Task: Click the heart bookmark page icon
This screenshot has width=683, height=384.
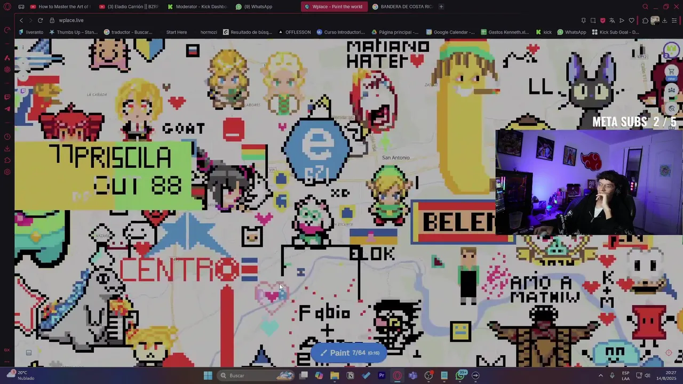Action: [x=631, y=20]
